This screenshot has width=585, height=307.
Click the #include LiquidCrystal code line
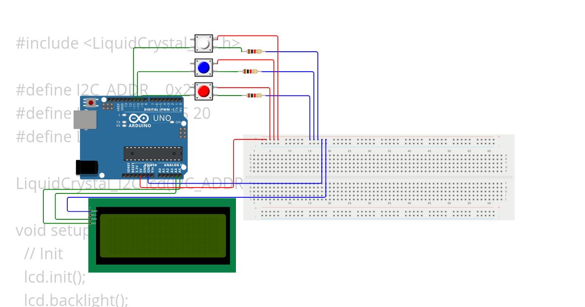pos(128,43)
